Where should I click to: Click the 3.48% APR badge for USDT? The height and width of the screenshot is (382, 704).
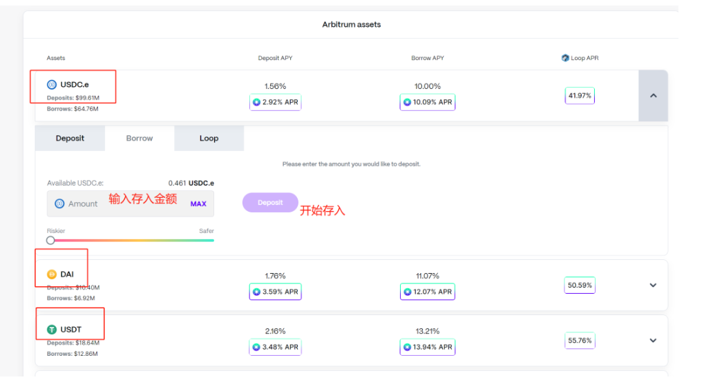[x=275, y=347]
